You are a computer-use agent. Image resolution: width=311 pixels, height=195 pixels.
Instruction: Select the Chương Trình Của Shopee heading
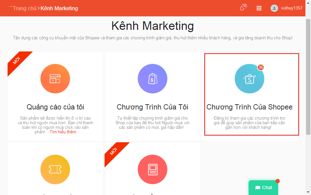point(249,107)
